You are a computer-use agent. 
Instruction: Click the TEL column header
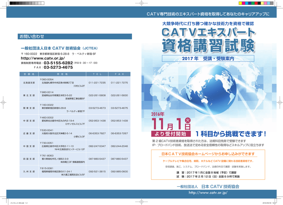[x=97, y=74]
